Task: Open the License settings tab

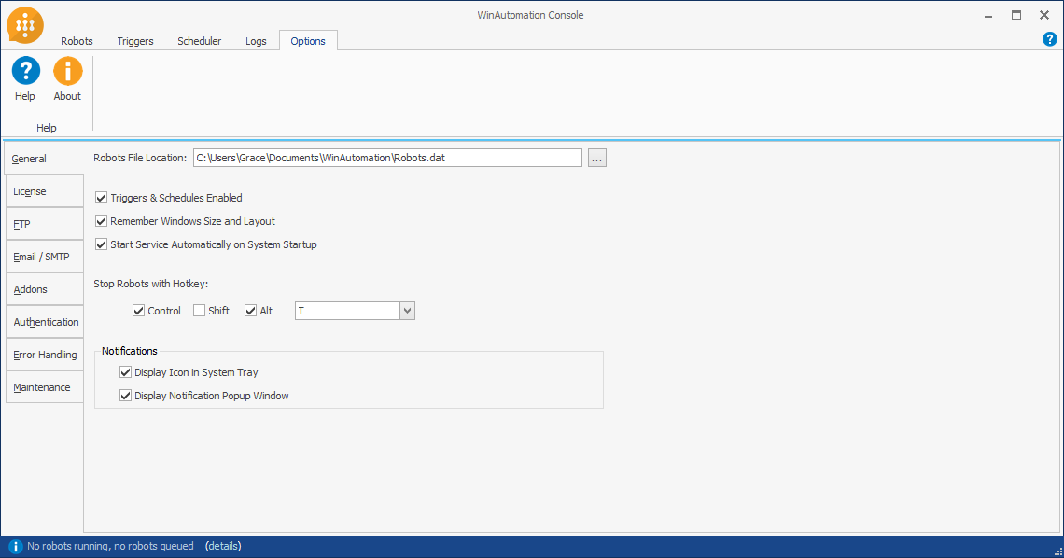Action: pos(44,191)
